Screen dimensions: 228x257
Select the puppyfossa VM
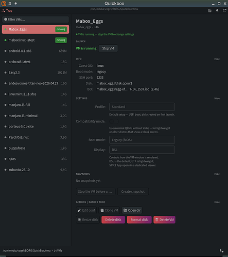(36, 148)
